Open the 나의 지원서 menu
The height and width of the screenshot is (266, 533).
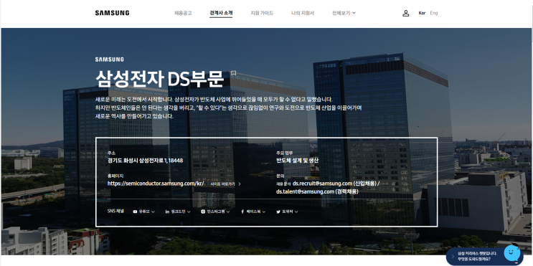[303, 13]
